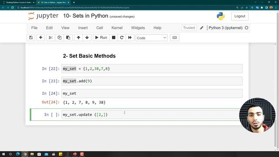Open Mail app from taskbar
The width and height of the screenshot is (279, 157).
46,154
